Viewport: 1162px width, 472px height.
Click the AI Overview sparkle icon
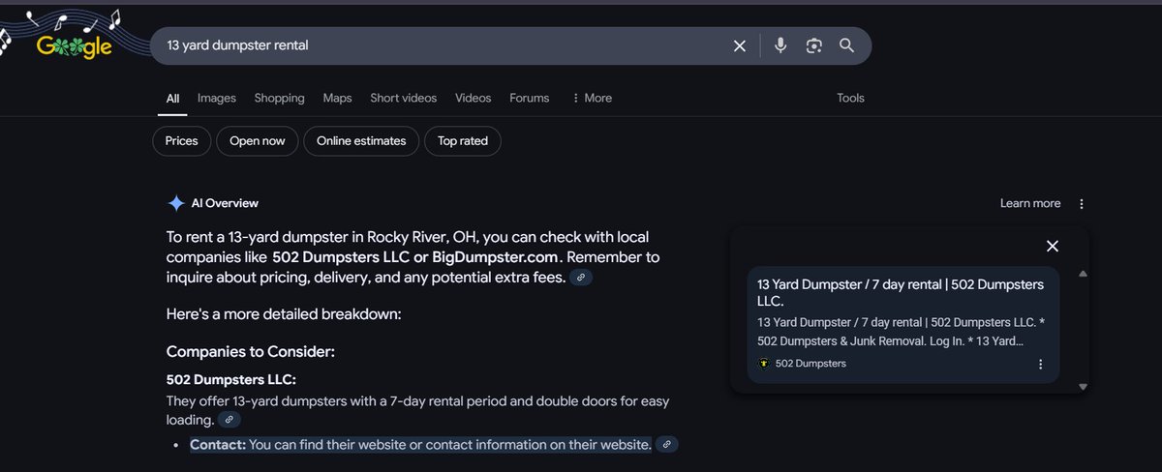(x=176, y=203)
